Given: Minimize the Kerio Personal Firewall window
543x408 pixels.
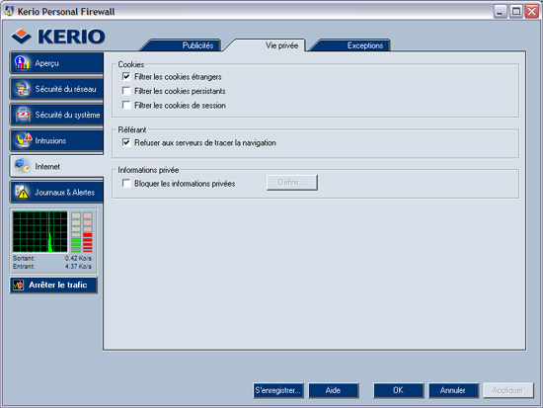Looking at the screenshot, I should (500, 12).
